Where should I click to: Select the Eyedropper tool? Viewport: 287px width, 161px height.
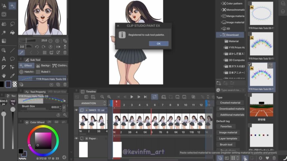(12, 75)
